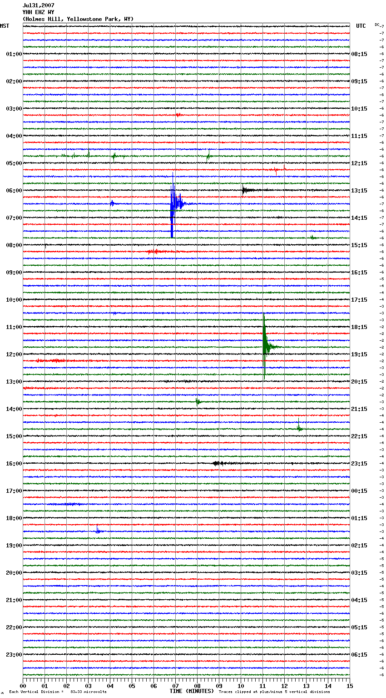Click the Traces clipped at plus/minus 5 footnote
This screenshot has width=386, height=698.
coord(274,692)
